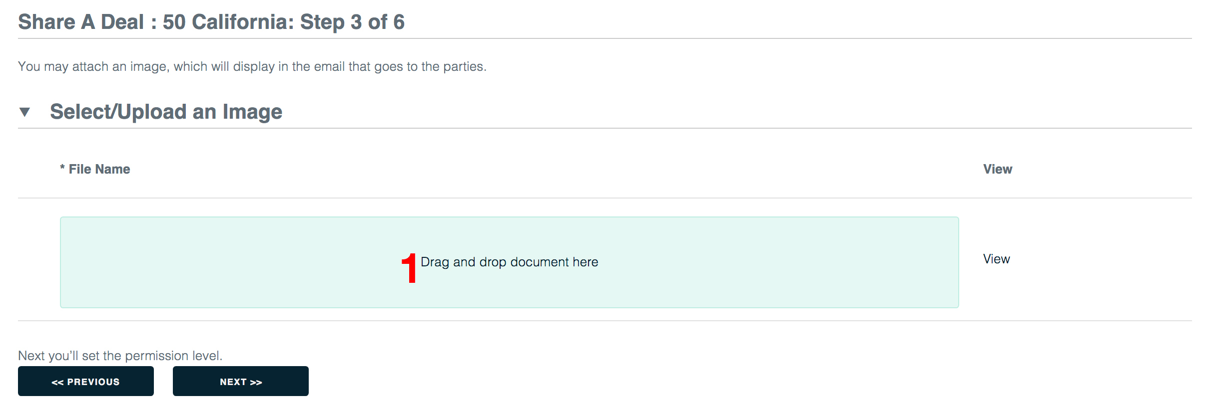Click the Select/Upload an Image section heading

(x=166, y=112)
